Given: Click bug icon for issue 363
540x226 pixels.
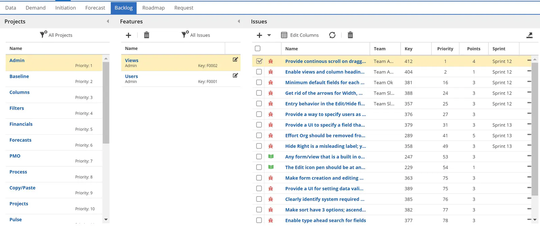Looking at the screenshot, I should point(271,178).
